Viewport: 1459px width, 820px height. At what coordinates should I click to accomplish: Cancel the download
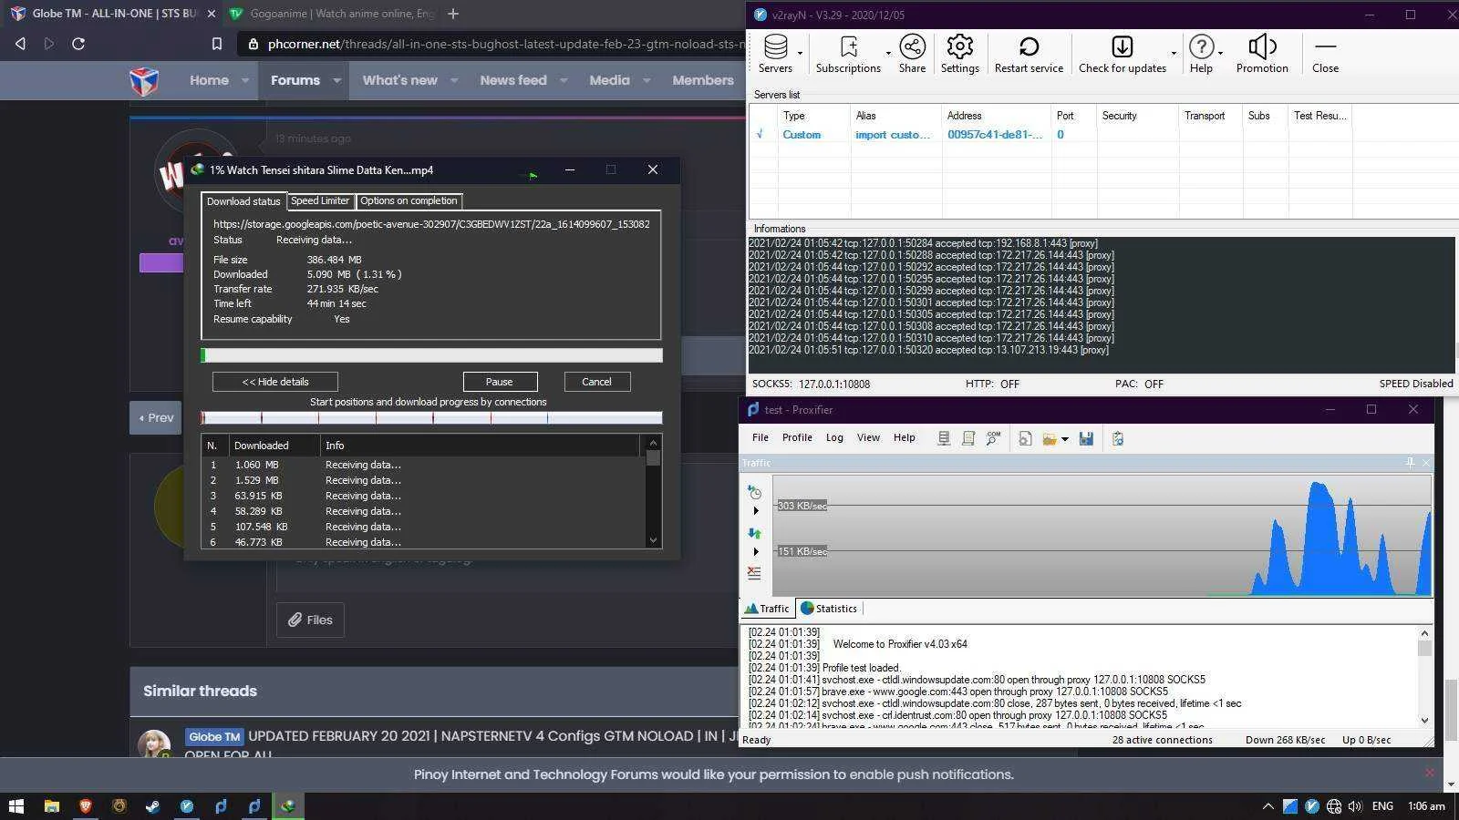(x=597, y=382)
